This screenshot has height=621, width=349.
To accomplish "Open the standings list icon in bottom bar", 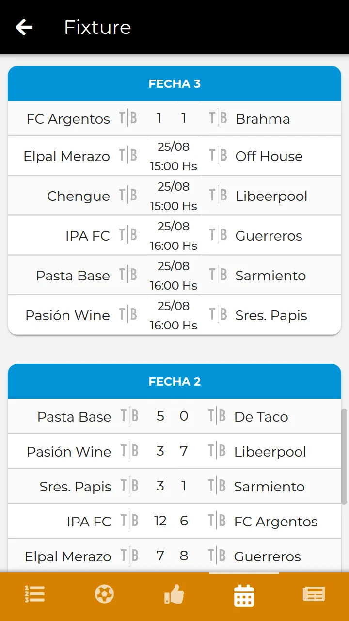I will pyautogui.click(x=35, y=594).
